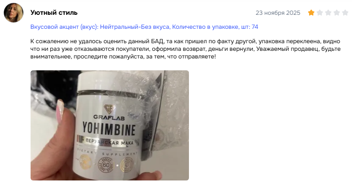Click the left gold emblem on bottle
Image resolution: width=352 pixels, height=183 pixels.
point(85,163)
